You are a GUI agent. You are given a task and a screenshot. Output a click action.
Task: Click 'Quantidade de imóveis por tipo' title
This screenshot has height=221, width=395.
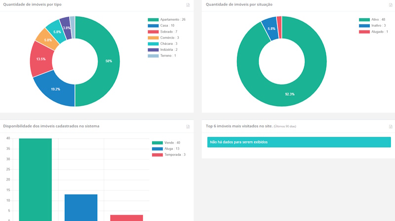[32, 4]
